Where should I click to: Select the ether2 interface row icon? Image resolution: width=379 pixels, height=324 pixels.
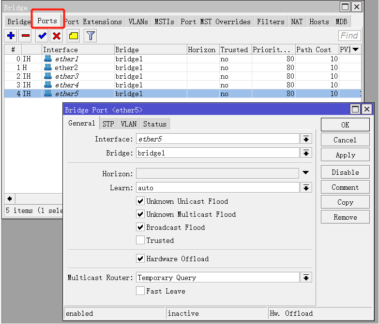(x=48, y=68)
